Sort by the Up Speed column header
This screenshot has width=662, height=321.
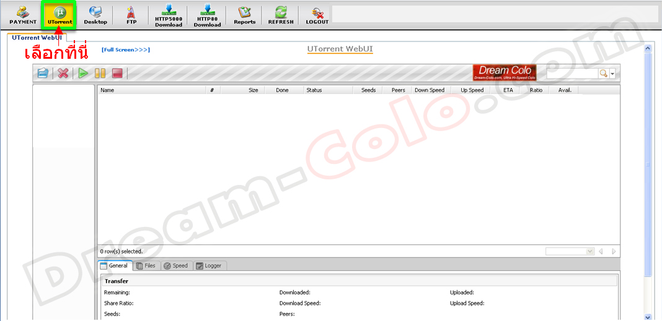click(470, 90)
